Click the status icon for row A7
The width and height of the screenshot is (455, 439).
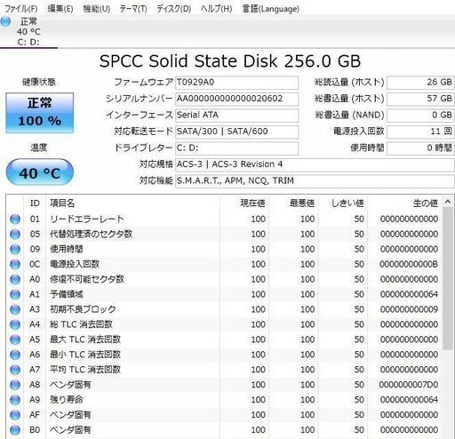(15, 370)
